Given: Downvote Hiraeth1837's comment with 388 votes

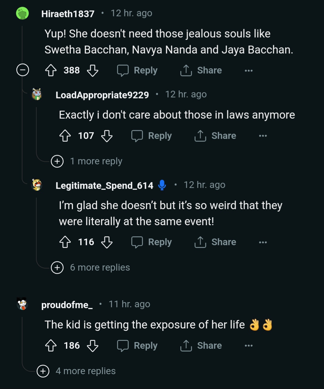Looking at the screenshot, I should point(92,71).
